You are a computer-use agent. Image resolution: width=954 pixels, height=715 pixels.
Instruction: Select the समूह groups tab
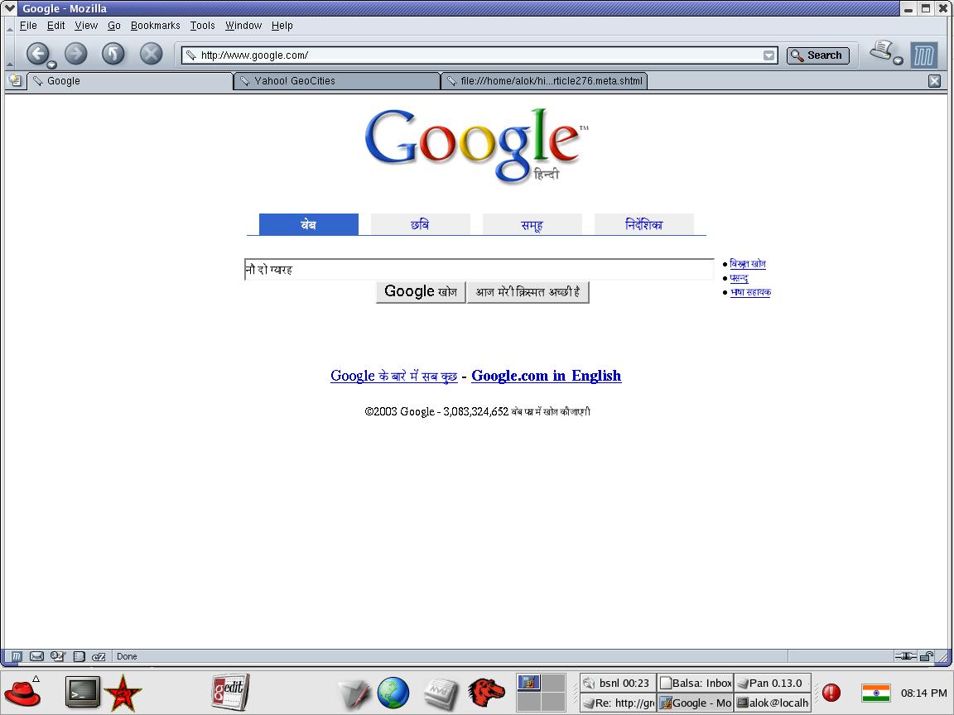(x=532, y=224)
